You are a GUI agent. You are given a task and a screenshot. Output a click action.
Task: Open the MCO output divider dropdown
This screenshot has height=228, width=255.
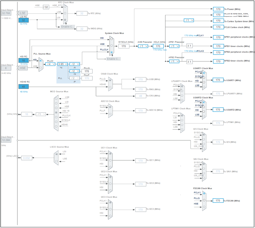click(x=41, y=115)
